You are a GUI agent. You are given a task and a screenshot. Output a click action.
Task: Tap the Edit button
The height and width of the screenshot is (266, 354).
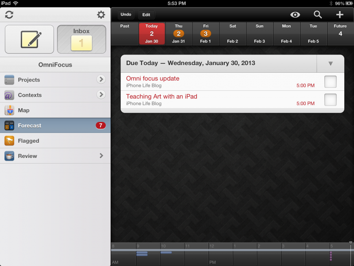pos(146,15)
